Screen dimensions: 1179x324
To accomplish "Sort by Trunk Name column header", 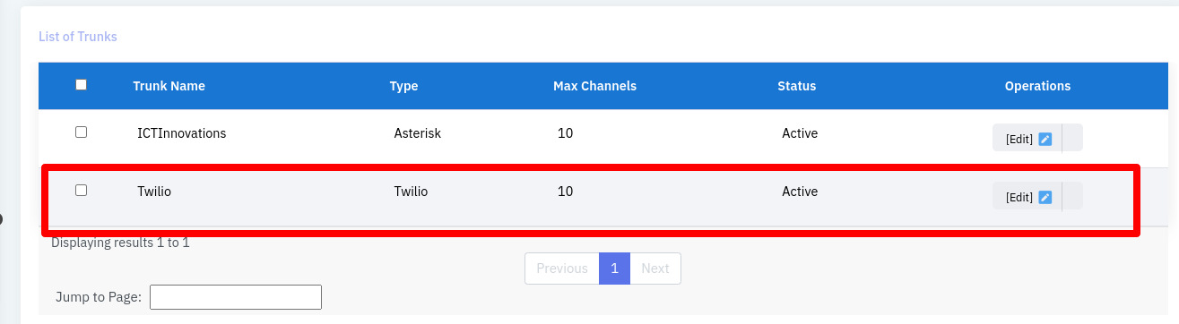I will click(169, 86).
